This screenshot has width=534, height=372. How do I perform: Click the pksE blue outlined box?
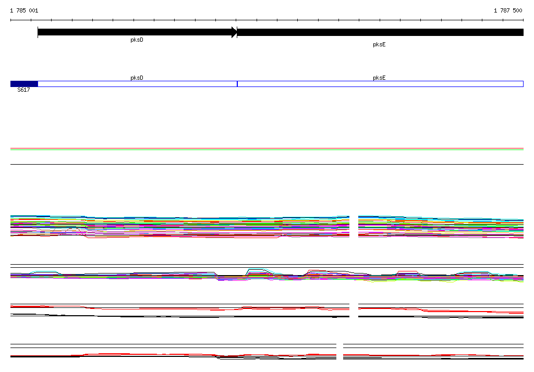380,84
